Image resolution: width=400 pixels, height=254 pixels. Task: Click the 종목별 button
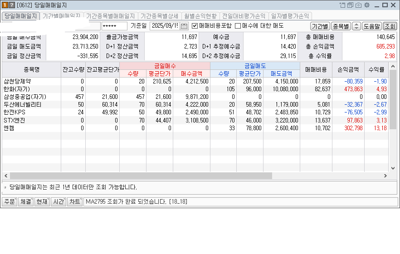[x=341, y=26]
